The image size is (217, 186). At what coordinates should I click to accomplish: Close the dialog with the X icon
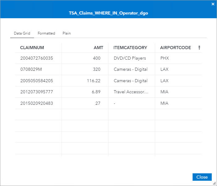click(213, 4)
